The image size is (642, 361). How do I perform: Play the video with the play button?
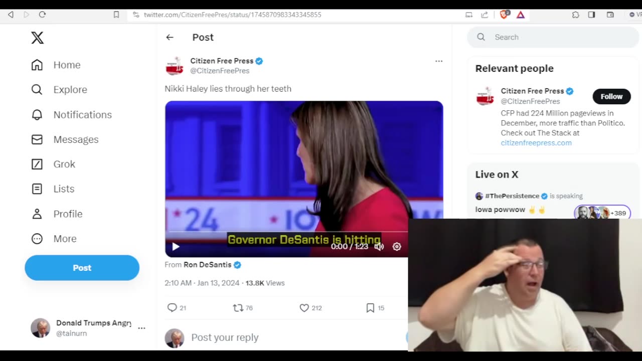point(176,247)
